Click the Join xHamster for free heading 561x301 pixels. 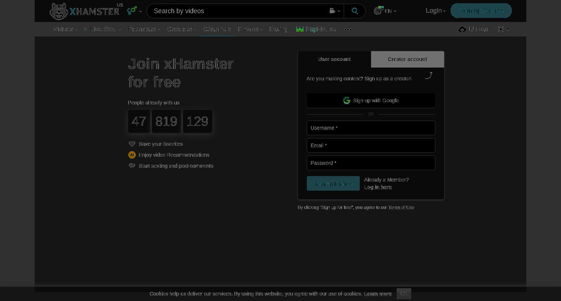tap(181, 73)
